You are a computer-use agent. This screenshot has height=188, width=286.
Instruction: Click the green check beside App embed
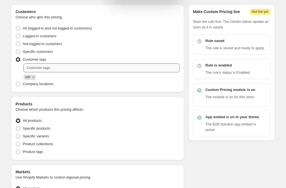coord(199,118)
